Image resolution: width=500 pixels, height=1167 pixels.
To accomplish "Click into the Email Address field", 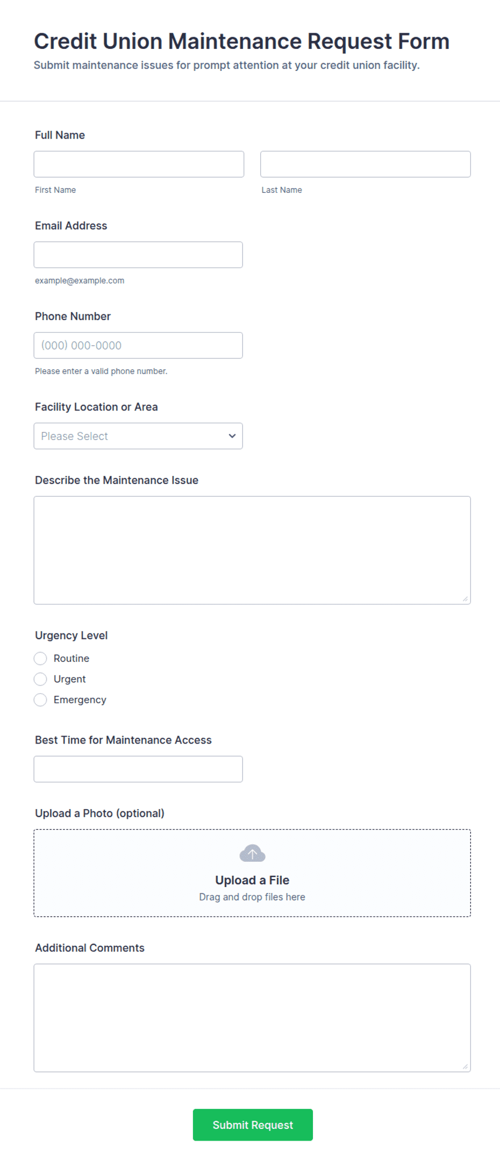I will (138, 255).
